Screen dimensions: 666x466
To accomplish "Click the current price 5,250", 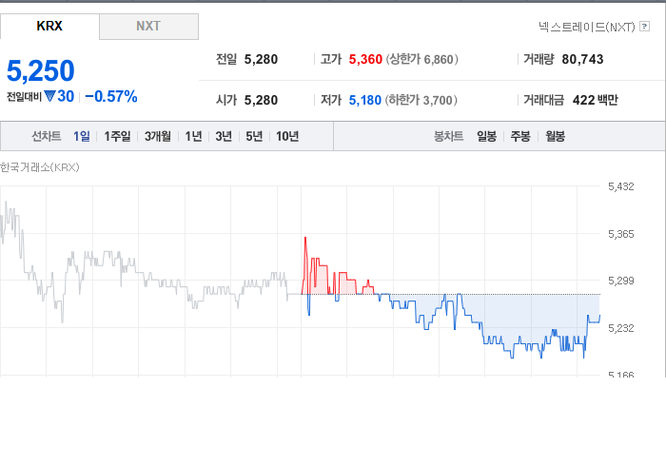I will click(x=41, y=70).
